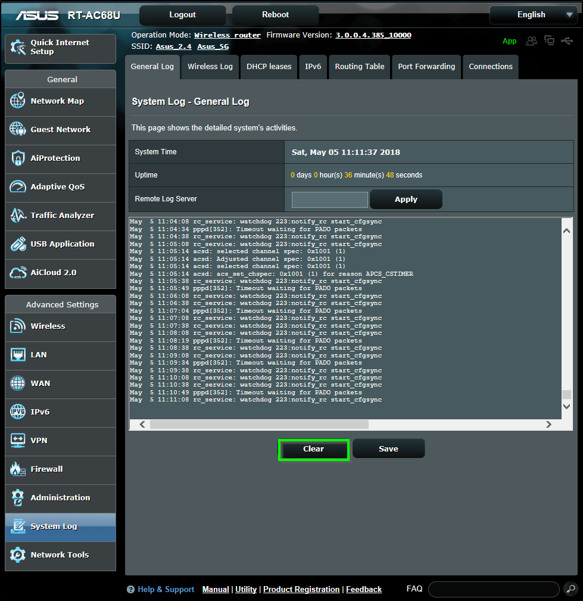Open the Product Registration link
583x601 pixels.
[x=301, y=590]
